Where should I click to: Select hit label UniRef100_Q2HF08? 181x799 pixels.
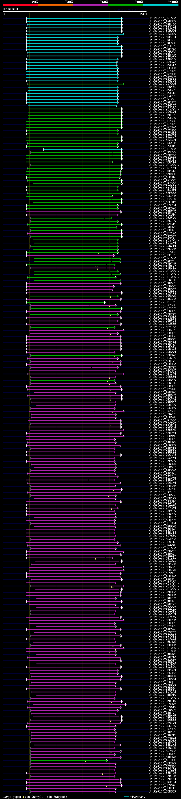coord(162,321)
